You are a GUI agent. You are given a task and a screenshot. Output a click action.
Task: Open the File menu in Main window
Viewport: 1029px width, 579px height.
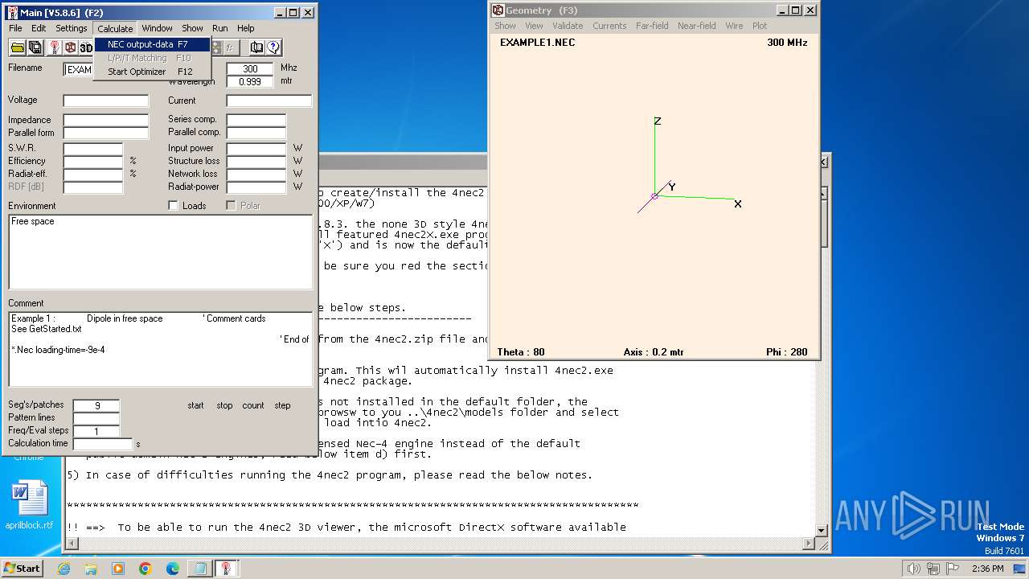(15, 28)
